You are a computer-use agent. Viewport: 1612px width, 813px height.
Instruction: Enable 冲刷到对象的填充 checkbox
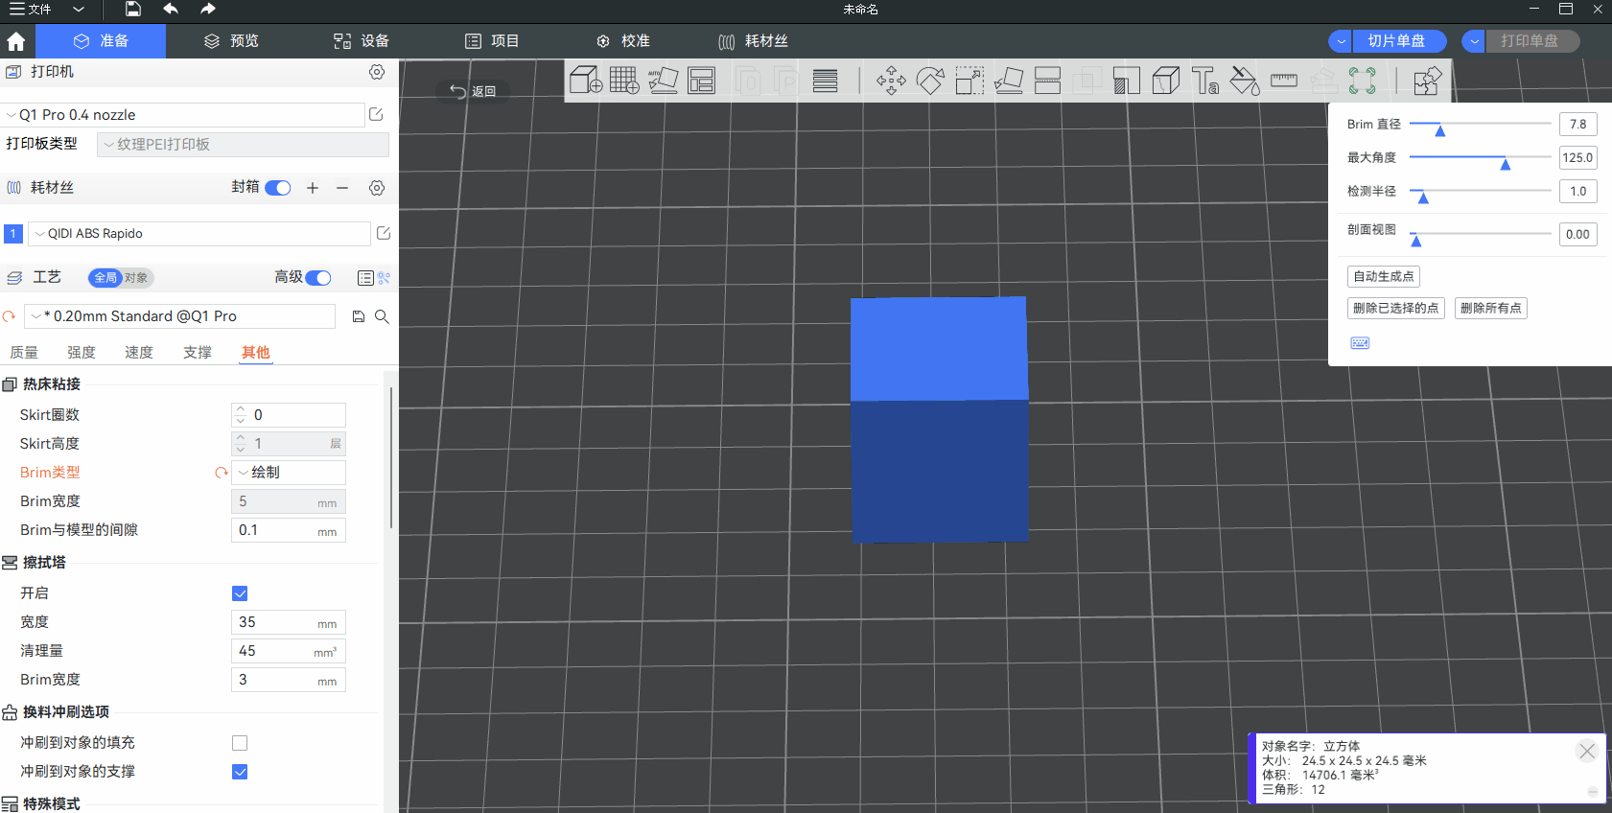click(240, 743)
